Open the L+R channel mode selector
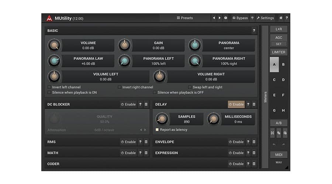 pos(279,29)
